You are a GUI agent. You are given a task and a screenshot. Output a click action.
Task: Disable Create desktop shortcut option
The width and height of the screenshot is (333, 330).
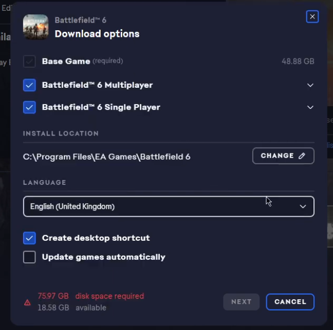coord(29,238)
